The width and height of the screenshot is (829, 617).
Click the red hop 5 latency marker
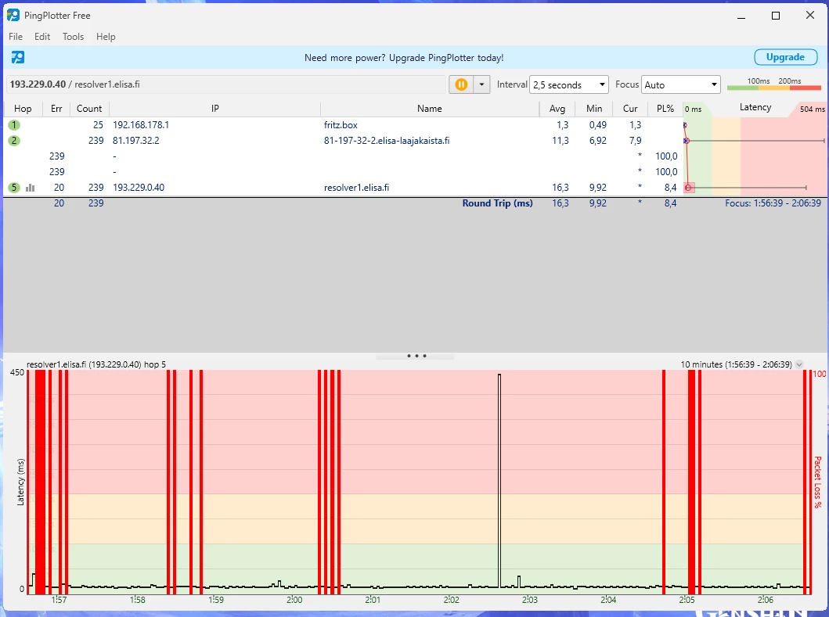point(688,188)
